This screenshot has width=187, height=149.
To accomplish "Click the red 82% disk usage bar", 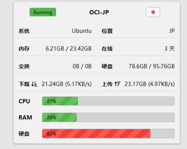I will (x=108, y=134).
